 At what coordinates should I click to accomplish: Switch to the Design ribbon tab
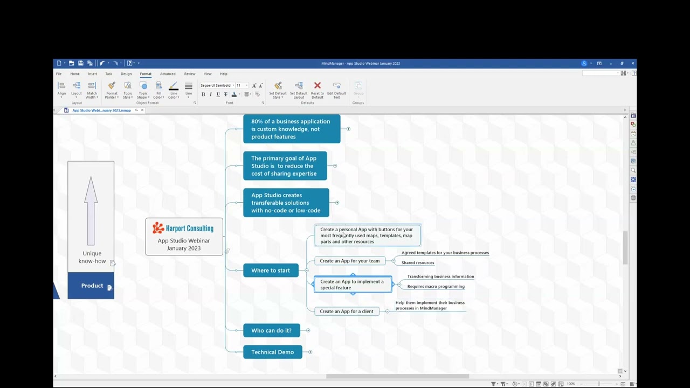coord(126,74)
